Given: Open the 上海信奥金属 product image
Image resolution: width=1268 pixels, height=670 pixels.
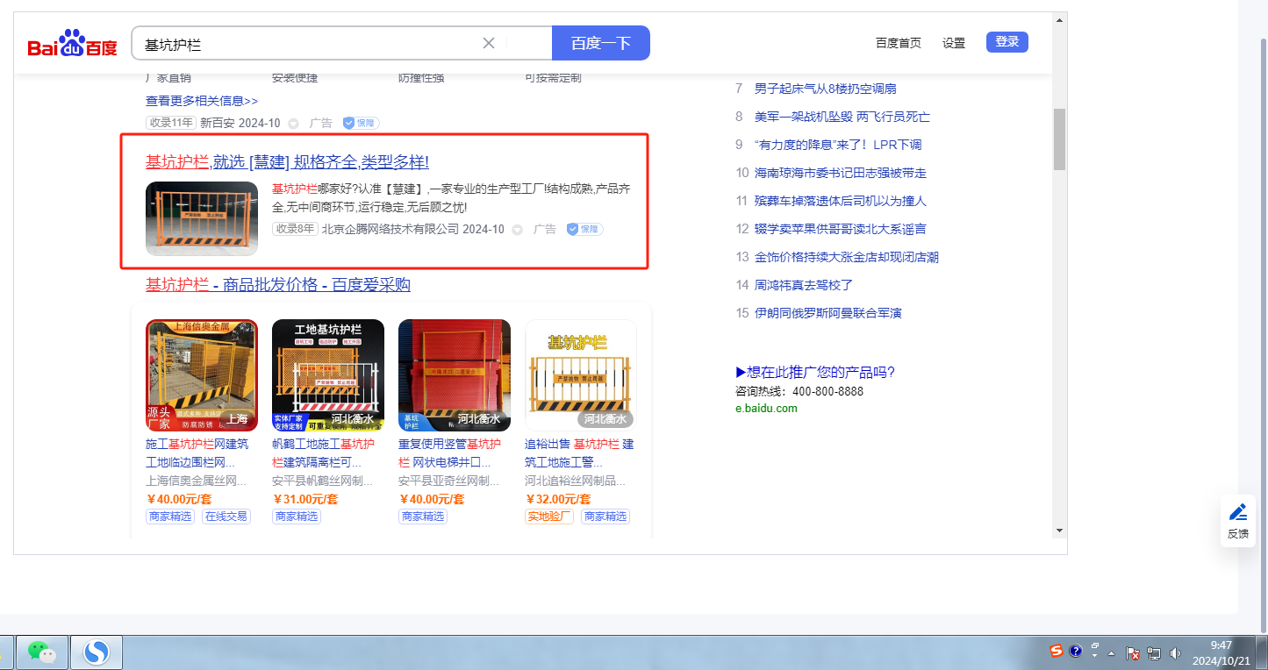Looking at the screenshot, I should click(x=202, y=375).
